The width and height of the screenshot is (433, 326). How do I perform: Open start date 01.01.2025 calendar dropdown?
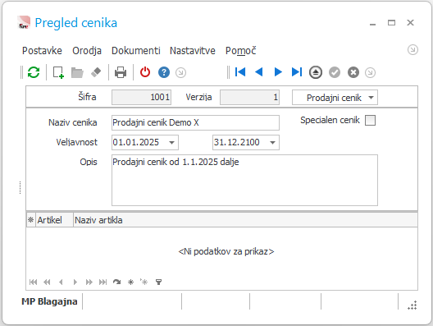[171, 143]
